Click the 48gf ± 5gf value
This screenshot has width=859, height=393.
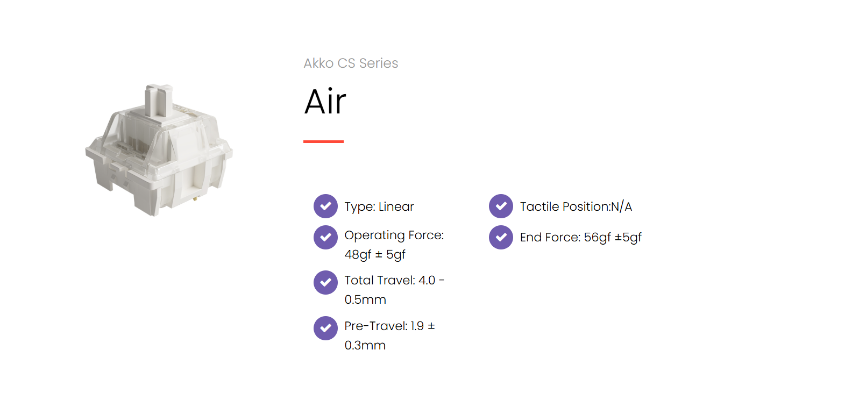pos(375,255)
